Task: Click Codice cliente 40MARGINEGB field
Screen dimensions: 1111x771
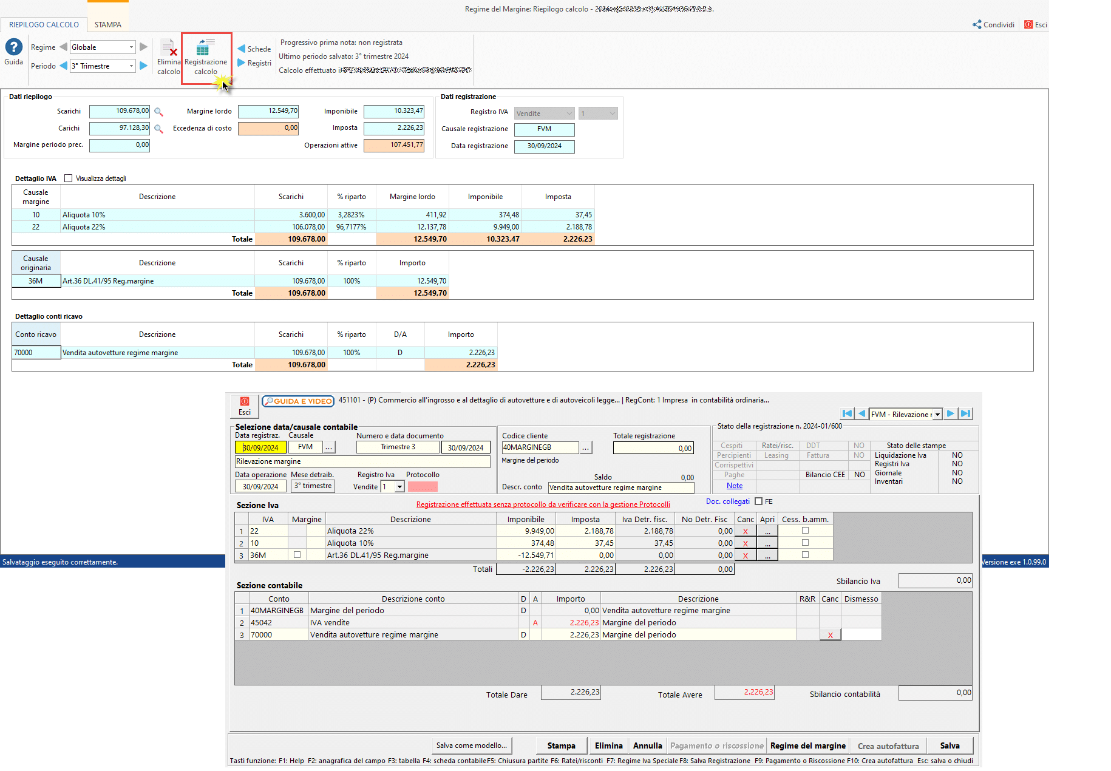Action: (540, 447)
